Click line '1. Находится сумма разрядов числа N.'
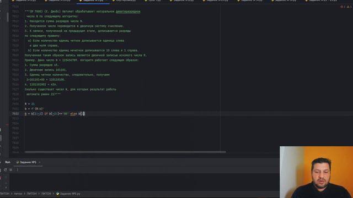The height and width of the screenshot is (198, 353). (54, 21)
